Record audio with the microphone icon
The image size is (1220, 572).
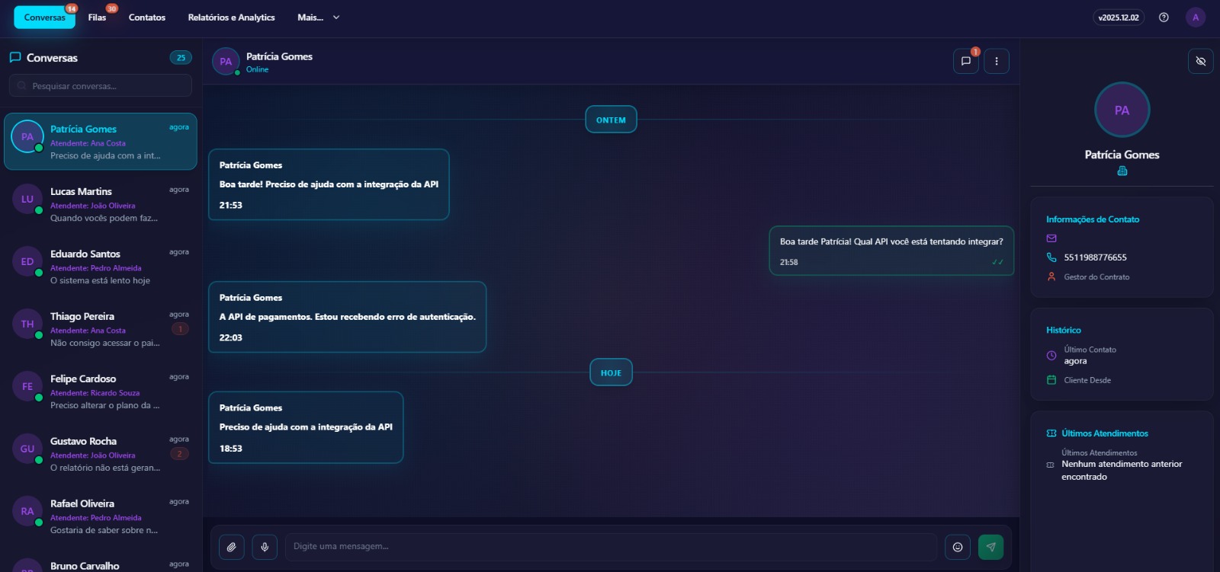pyautogui.click(x=265, y=547)
